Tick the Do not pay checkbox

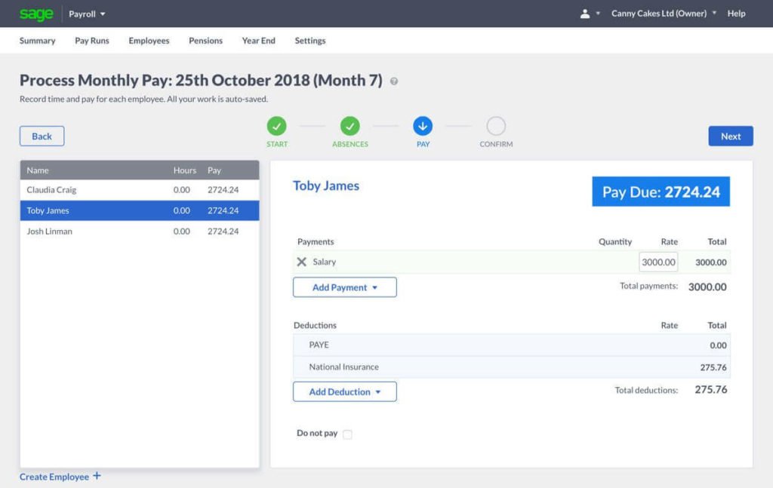point(347,434)
